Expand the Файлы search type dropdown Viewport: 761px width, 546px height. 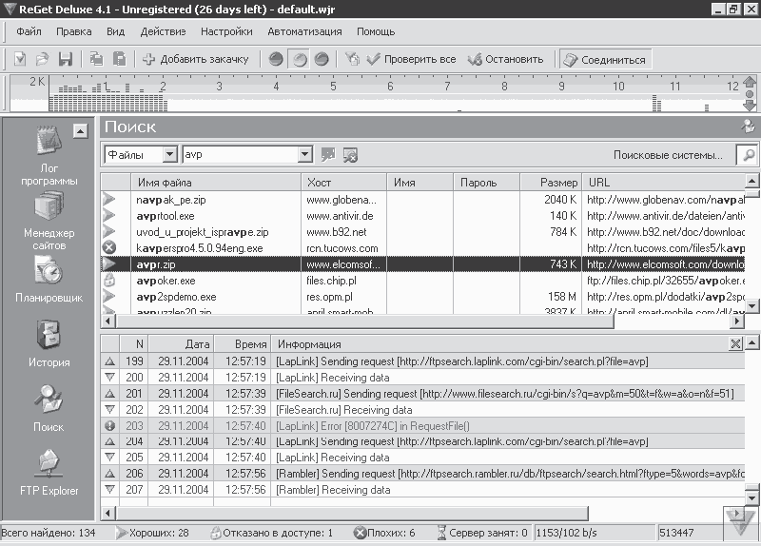[169, 155]
